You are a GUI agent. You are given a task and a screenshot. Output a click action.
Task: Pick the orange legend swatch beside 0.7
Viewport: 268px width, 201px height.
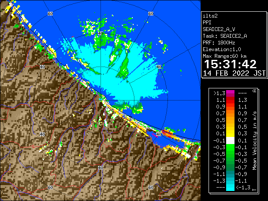(x=230, y=113)
